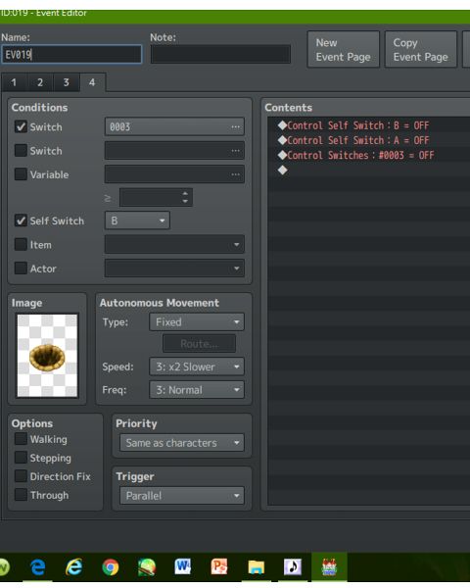Open Microsoft Edge from the taskbar
This screenshot has height=588, width=470.
(37, 566)
